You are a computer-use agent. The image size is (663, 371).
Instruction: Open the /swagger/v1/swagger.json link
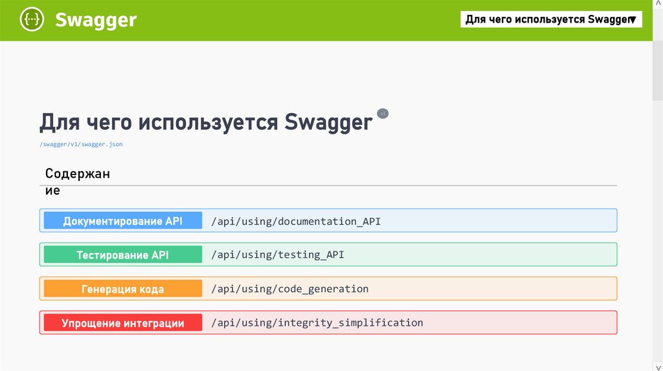click(x=81, y=144)
